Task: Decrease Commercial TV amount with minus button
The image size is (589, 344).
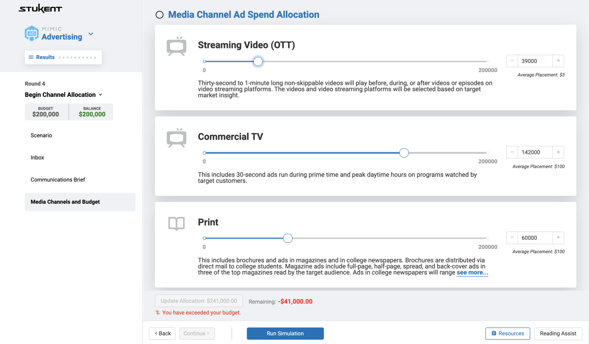Action: coord(512,152)
